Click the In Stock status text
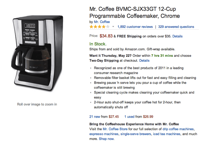The width and height of the screenshot is (203, 142). pyautogui.click(x=98, y=44)
